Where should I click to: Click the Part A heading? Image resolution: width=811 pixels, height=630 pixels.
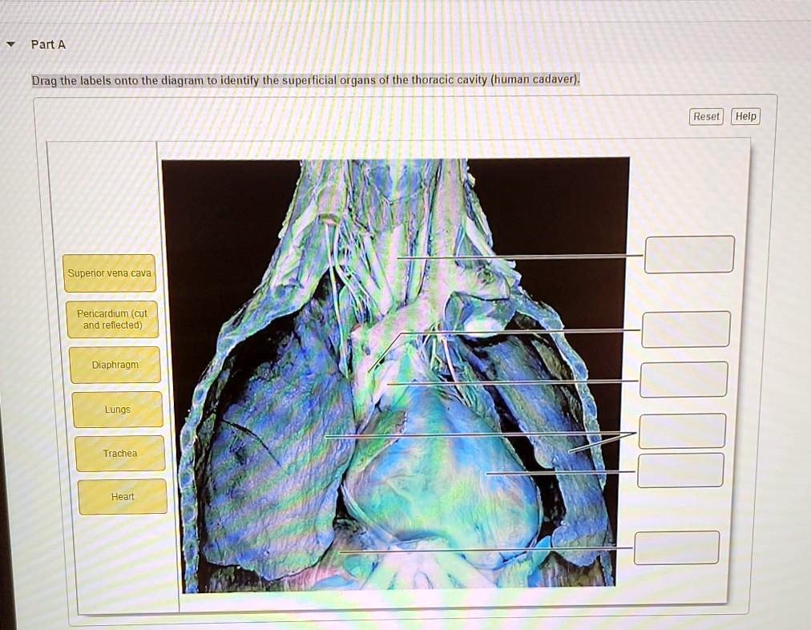[46, 44]
